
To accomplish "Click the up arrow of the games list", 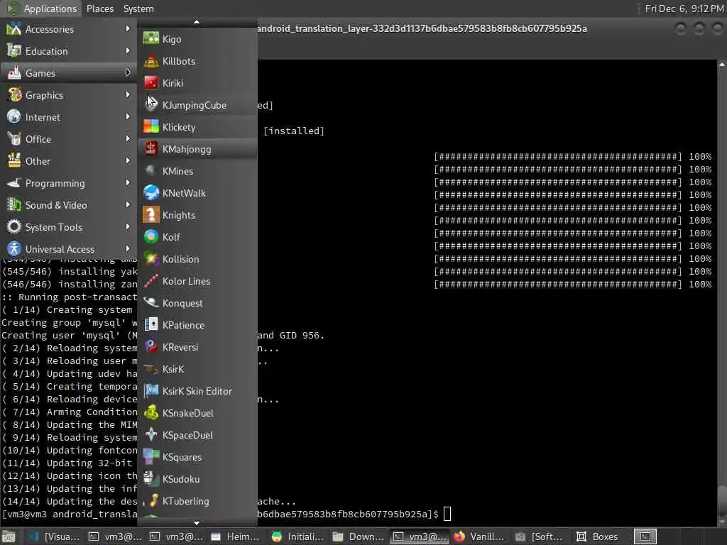I will (x=197, y=22).
